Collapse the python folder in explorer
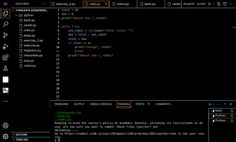This screenshot has width=236, height=142. coord(28,15)
